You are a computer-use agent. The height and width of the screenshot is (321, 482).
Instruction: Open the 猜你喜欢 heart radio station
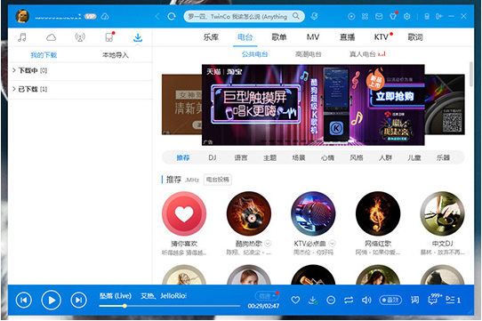[184, 213]
